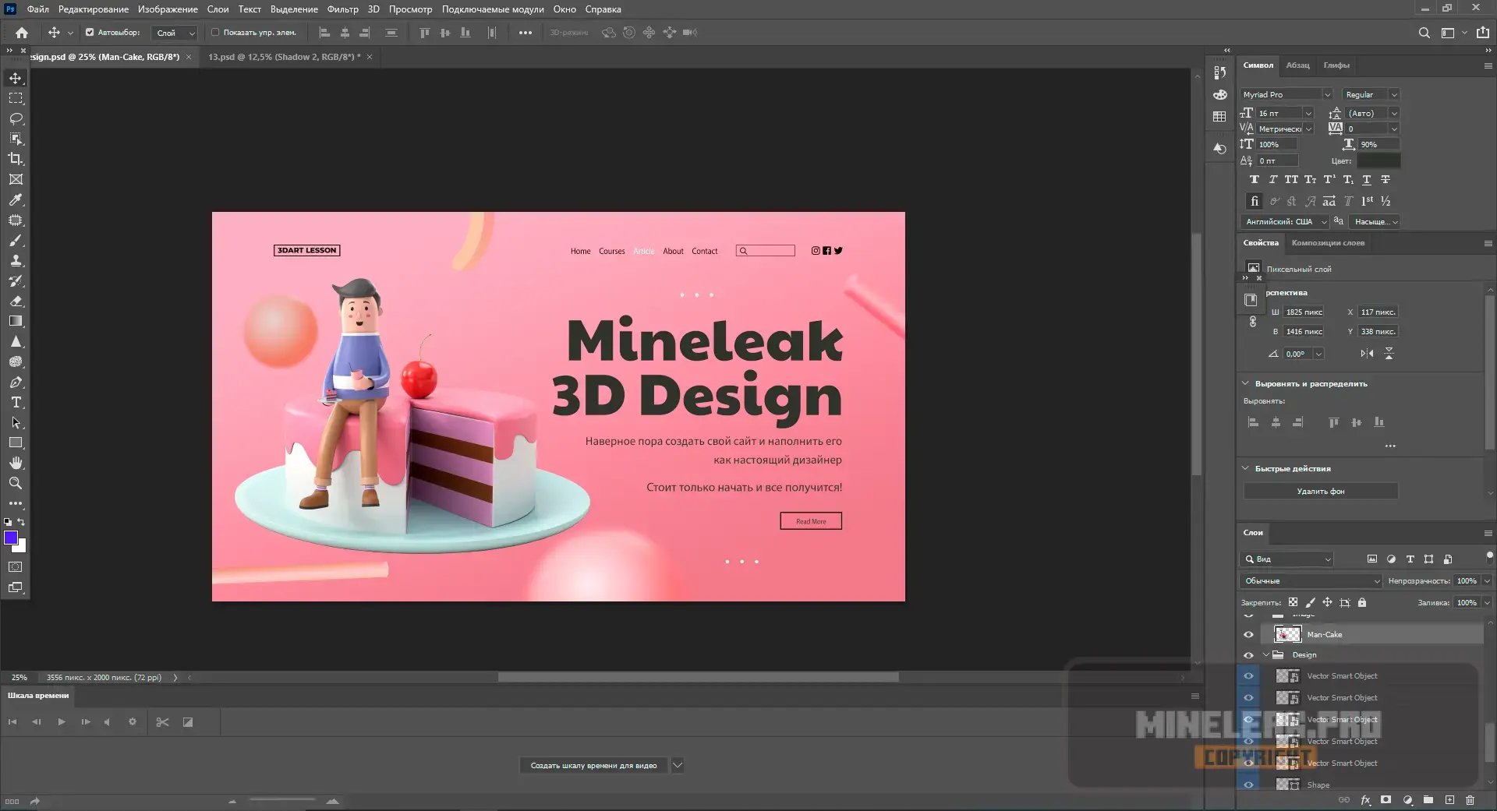Click the Home icon in options bar
The height and width of the screenshot is (811, 1497).
[22, 33]
